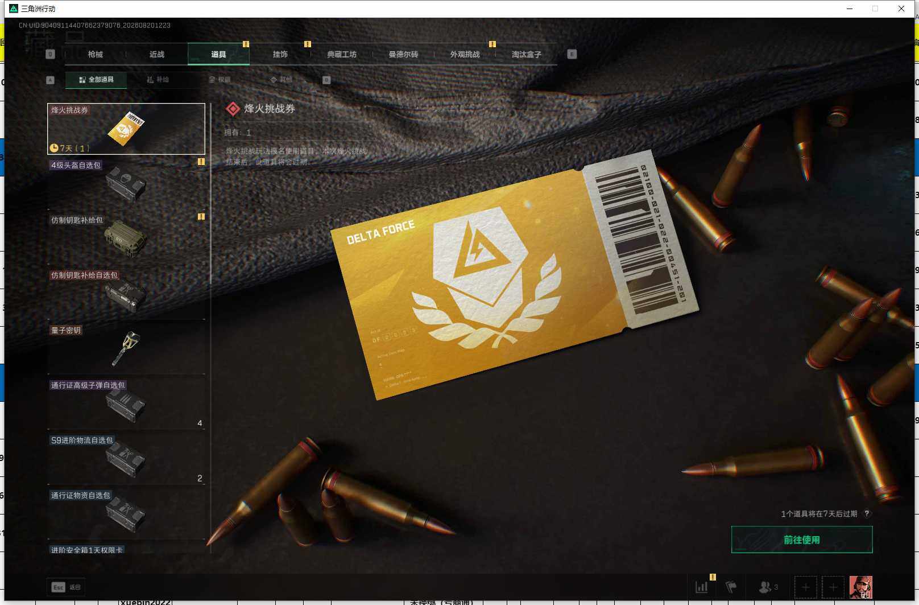Close the 三角洲行动 window
919x605 pixels.
901,9
